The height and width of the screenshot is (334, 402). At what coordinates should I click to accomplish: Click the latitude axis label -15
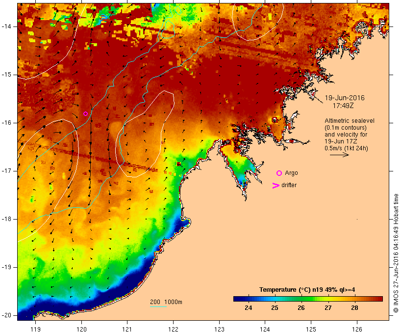(x=6, y=75)
